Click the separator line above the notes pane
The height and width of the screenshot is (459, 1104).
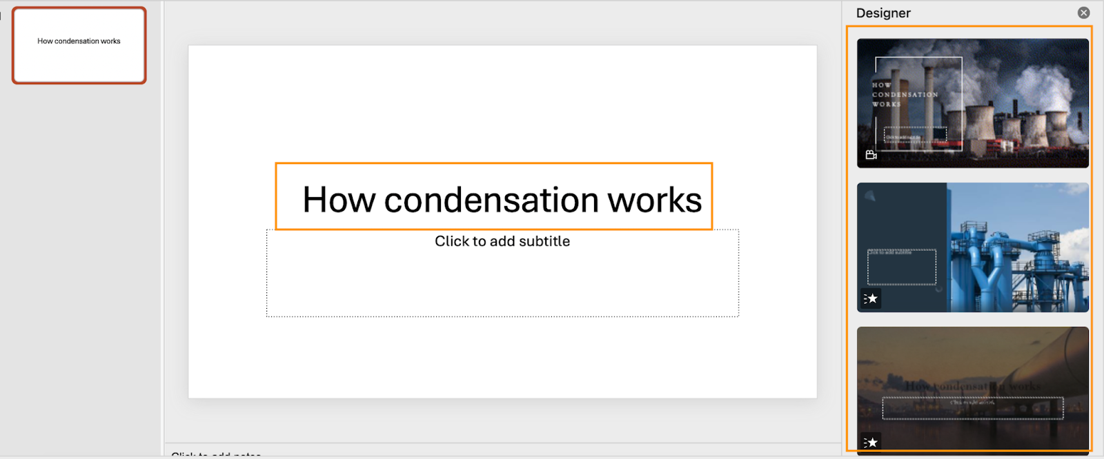click(x=502, y=443)
